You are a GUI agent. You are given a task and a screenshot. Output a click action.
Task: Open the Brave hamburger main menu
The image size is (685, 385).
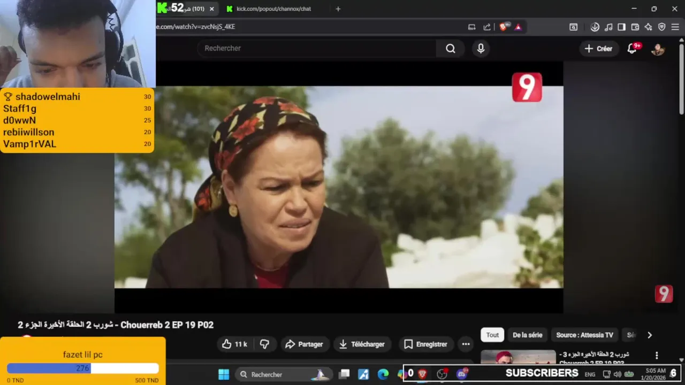(x=675, y=27)
